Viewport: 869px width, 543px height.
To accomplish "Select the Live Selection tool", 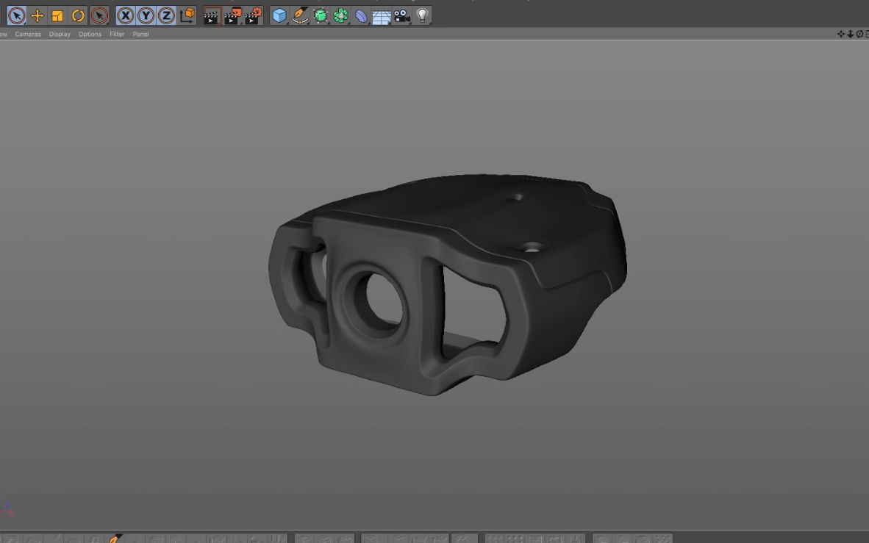I will click(16, 15).
